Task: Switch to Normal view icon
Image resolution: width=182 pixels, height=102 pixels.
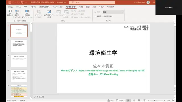Action: [x=128, y=101]
